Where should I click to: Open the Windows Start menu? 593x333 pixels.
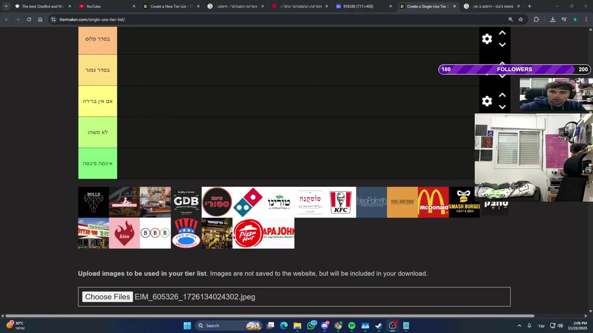point(187,326)
